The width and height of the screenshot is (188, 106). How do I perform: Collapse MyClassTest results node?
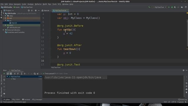(x=7, y=77)
